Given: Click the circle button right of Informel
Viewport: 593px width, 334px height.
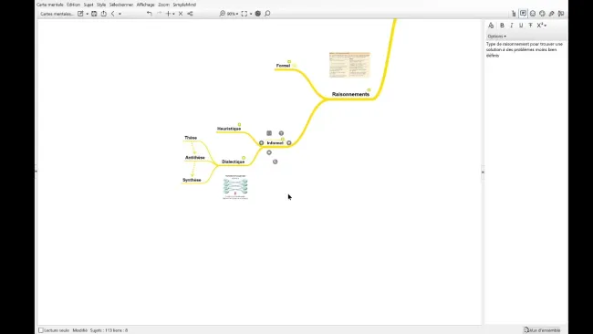Looking at the screenshot, I should click(289, 143).
